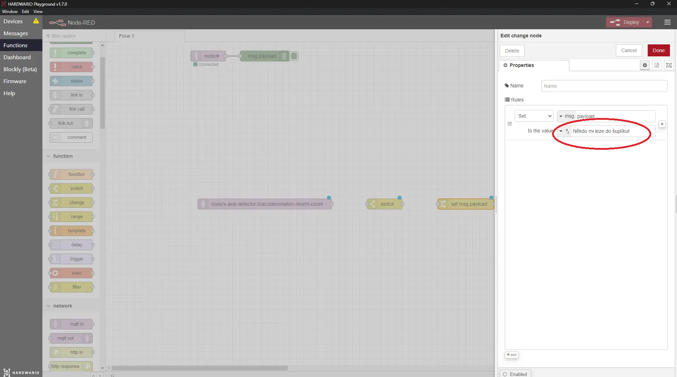This screenshot has height=377, width=677.
Task: Remove the rule with the x button
Action: [662, 124]
